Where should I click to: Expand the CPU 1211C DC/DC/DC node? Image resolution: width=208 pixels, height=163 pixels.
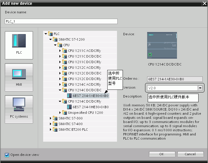pos(60,56)
